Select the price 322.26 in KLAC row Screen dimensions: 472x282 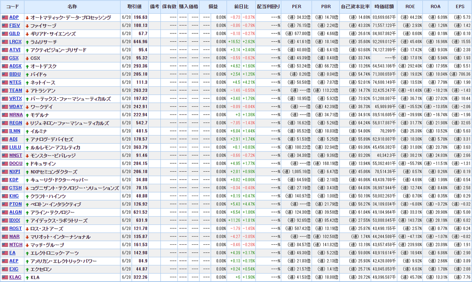(140, 278)
